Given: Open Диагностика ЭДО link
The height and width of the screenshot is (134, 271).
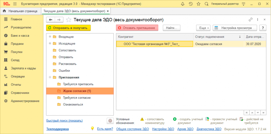Looking at the screenshot, I should coord(209,129).
